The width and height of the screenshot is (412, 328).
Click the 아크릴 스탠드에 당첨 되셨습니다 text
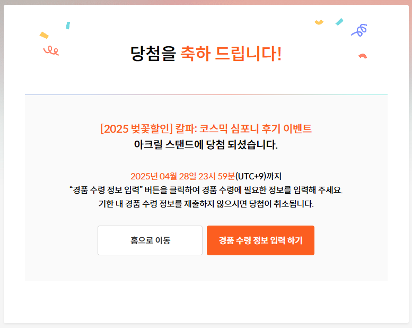[x=206, y=144]
